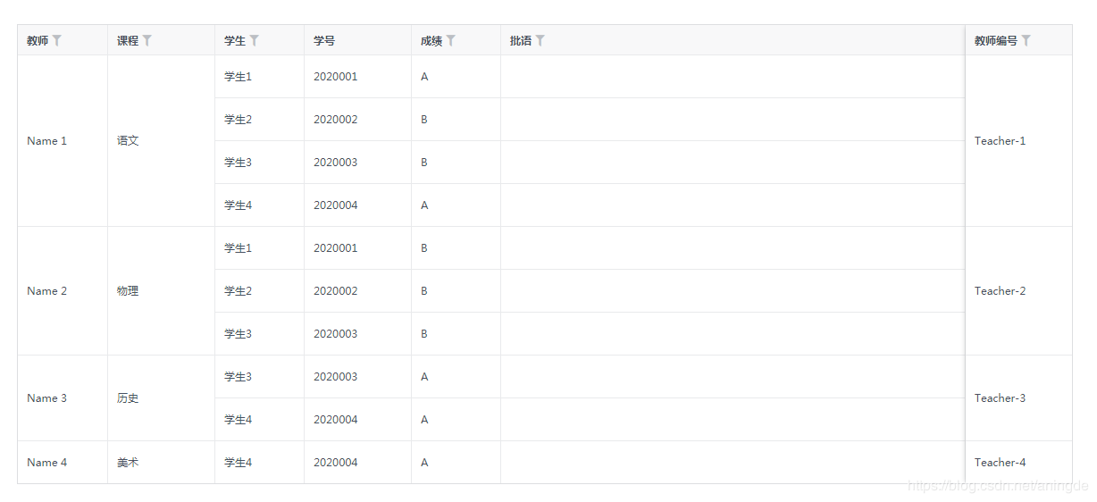Click the 教师编号 column header text
This screenshot has width=1097, height=502.
pyautogui.click(x=996, y=40)
